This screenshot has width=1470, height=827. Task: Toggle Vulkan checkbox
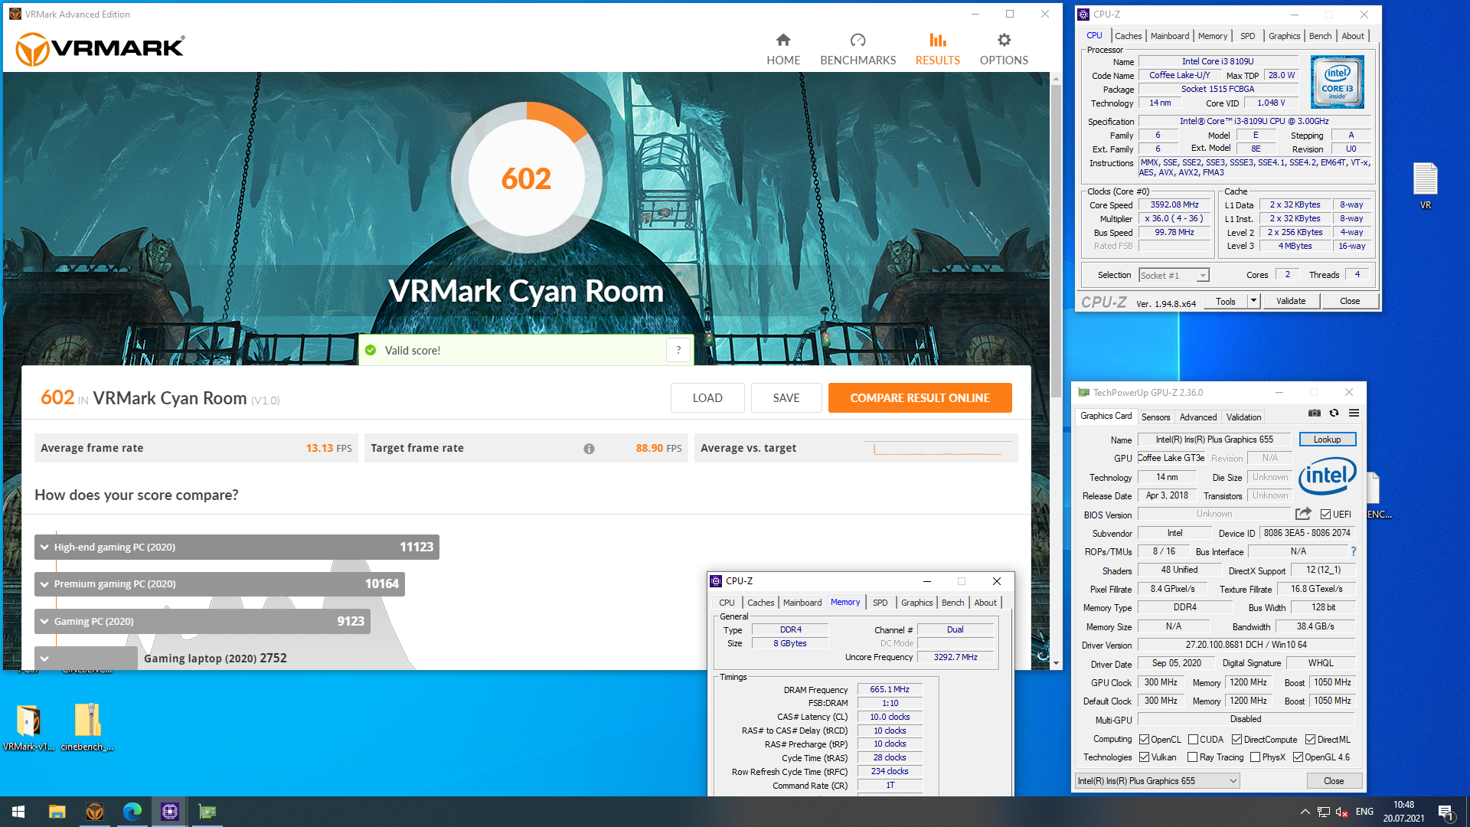click(1144, 757)
